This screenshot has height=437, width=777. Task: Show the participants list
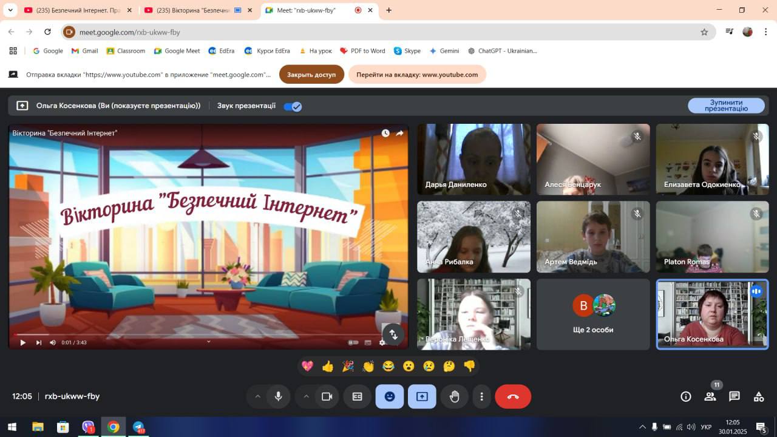[710, 396]
